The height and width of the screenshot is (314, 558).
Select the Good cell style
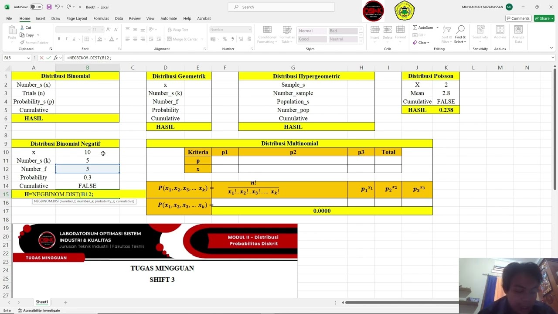point(312,39)
